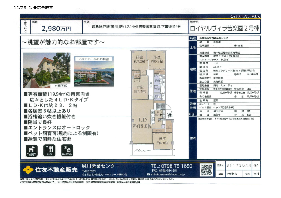Click the property name ロイヤルヴィラ苦楽園2号棟
The height and width of the screenshot is (198, 281).
point(225,29)
